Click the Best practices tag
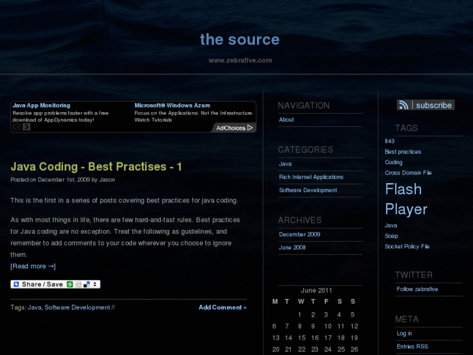 [x=403, y=152]
